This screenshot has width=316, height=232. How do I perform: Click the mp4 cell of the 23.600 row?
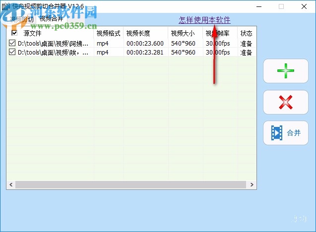point(102,44)
